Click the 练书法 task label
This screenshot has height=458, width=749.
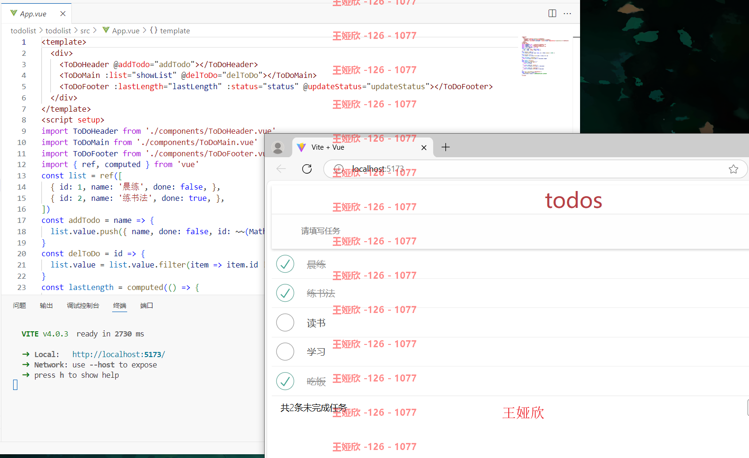pyautogui.click(x=321, y=294)
